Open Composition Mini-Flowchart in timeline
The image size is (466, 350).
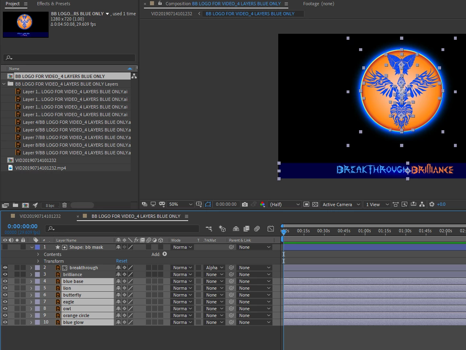209,229
